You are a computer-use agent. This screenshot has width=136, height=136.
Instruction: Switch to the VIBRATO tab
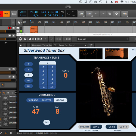pos(33,100)
